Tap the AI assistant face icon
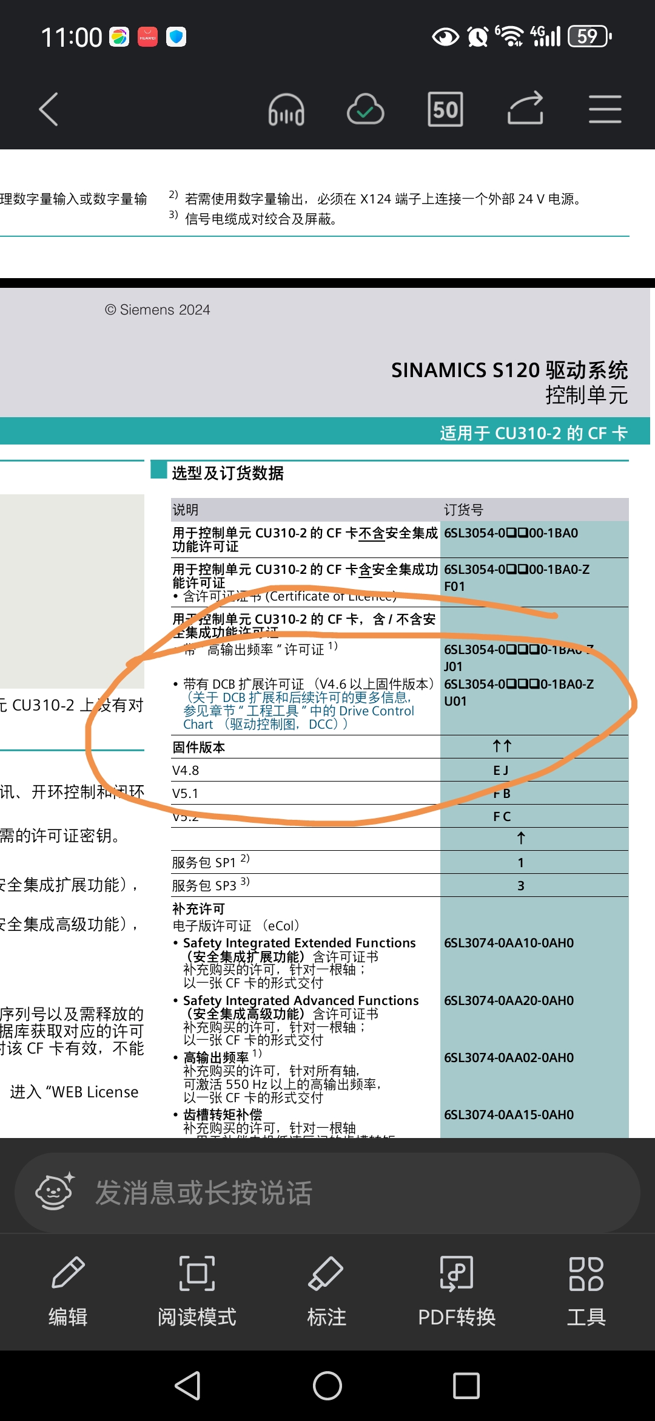Image resolution: width=655 pixels, height=1421 pixels. pyautogui.click(x=55, y=1191)
